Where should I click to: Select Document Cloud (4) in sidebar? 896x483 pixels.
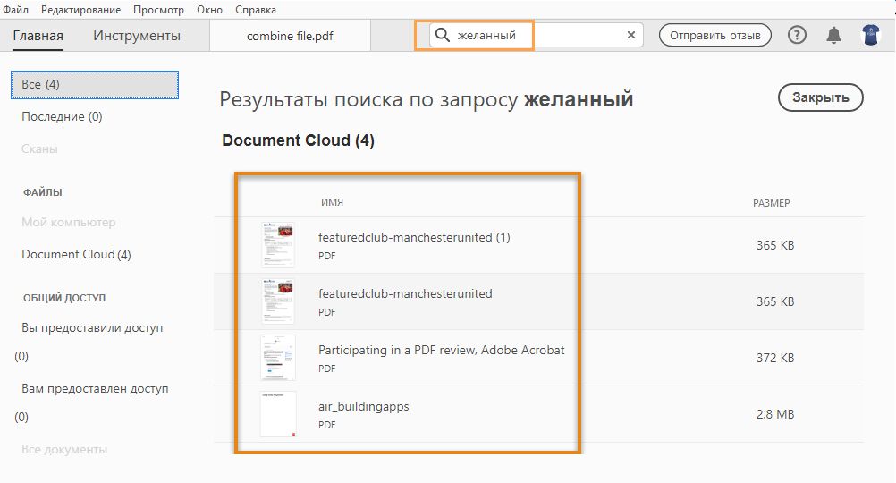point(76,254)
